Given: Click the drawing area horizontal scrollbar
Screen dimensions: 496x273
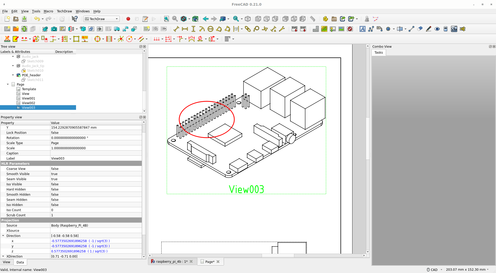Looking at the screenshot, I should coord(278,256).
